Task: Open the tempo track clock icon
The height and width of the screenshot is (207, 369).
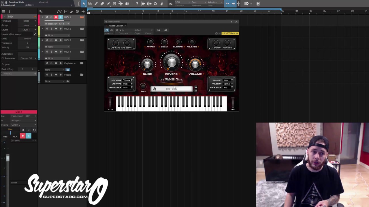Action: click(x=77, y=11)
